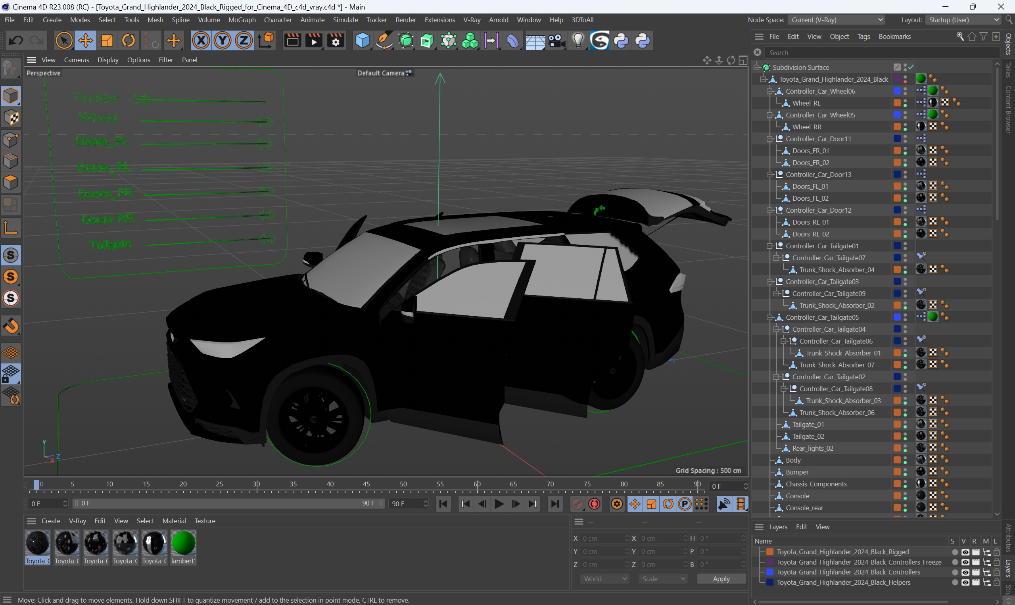Click the first Python script icon
1015x605 pixels.
click(x=621, y=40)
